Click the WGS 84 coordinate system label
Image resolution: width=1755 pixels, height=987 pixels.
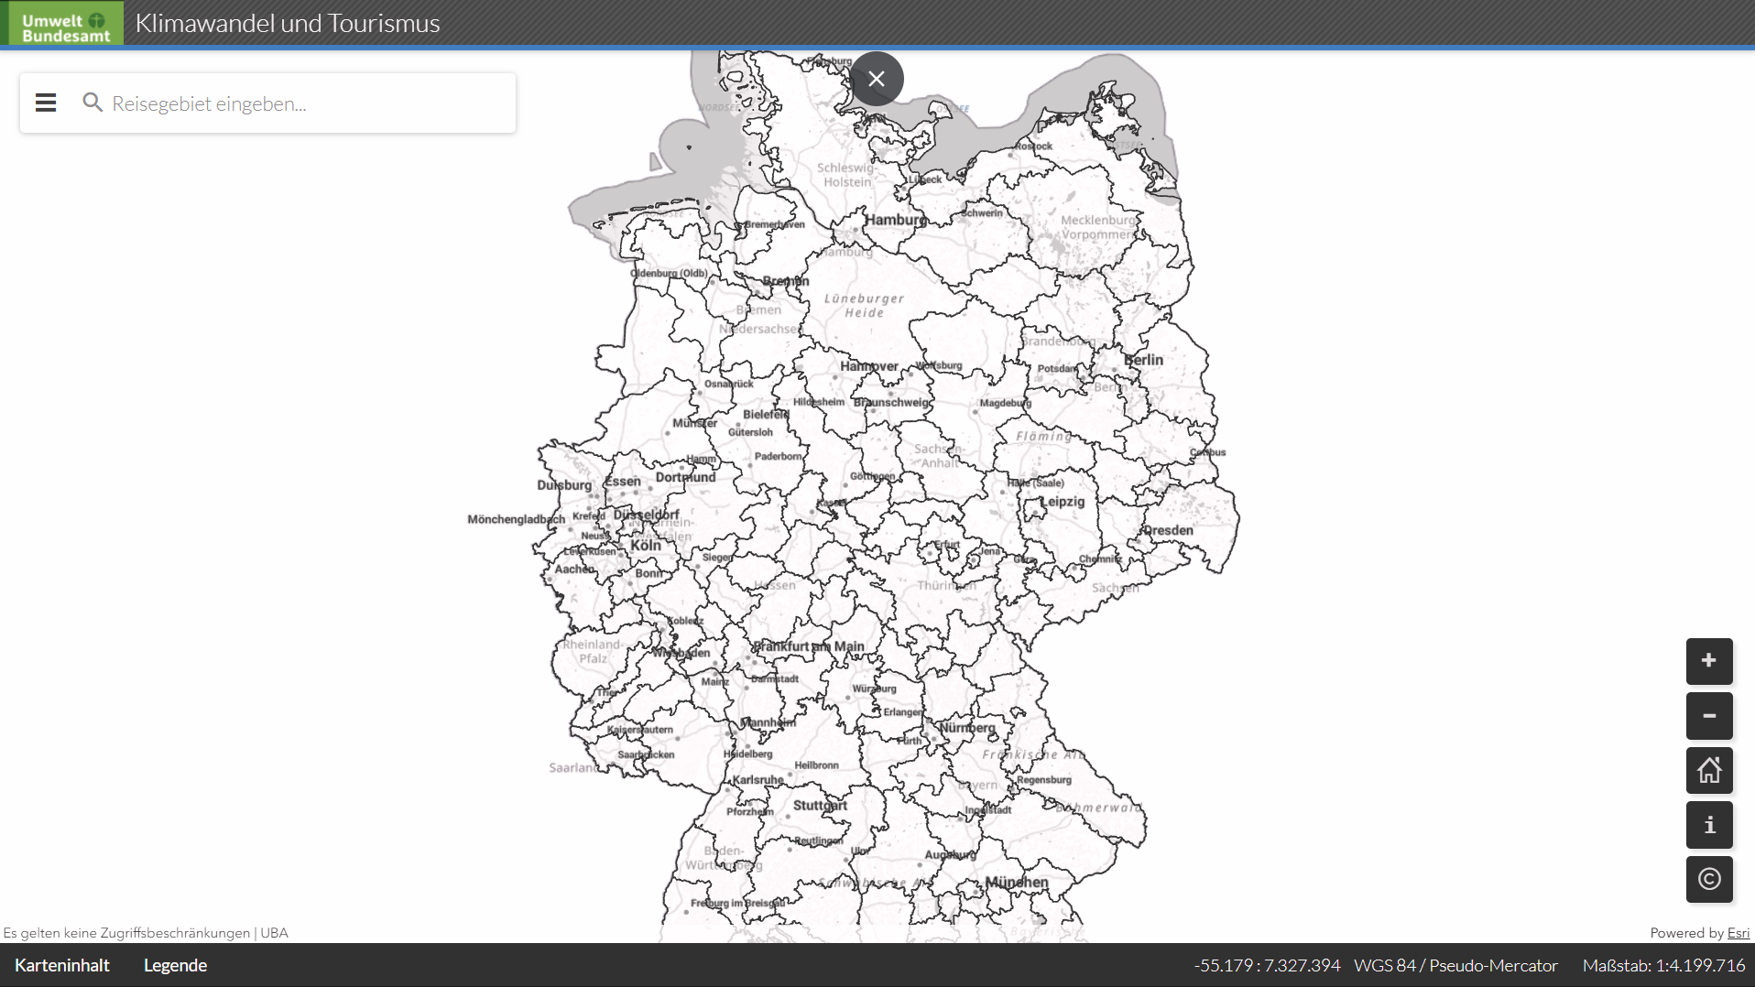point(1455,965)
